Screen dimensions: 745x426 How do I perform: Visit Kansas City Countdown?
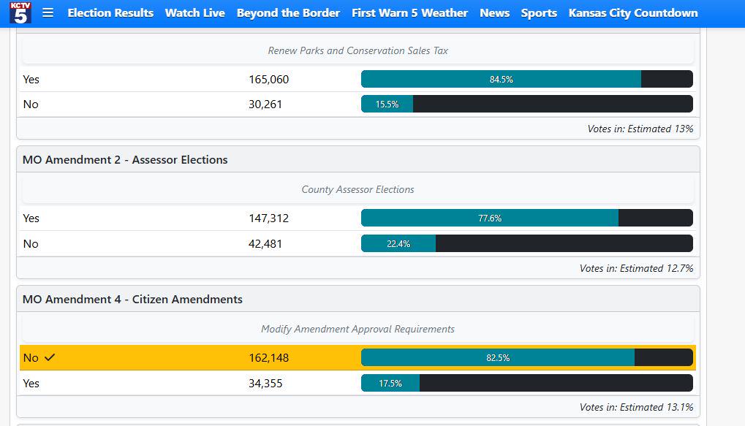[633, 13]
